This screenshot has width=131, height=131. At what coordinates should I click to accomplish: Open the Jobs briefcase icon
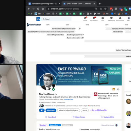103,19
